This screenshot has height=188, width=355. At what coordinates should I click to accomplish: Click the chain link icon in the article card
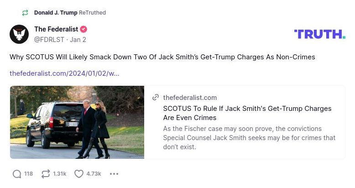tap(156, 98)
